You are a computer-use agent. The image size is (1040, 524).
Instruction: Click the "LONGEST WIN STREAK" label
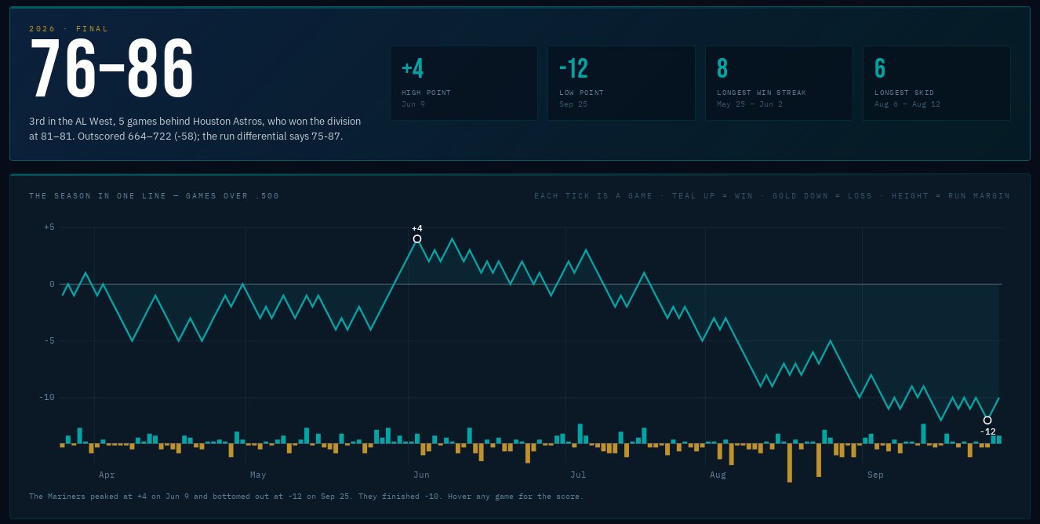[762, 93]
